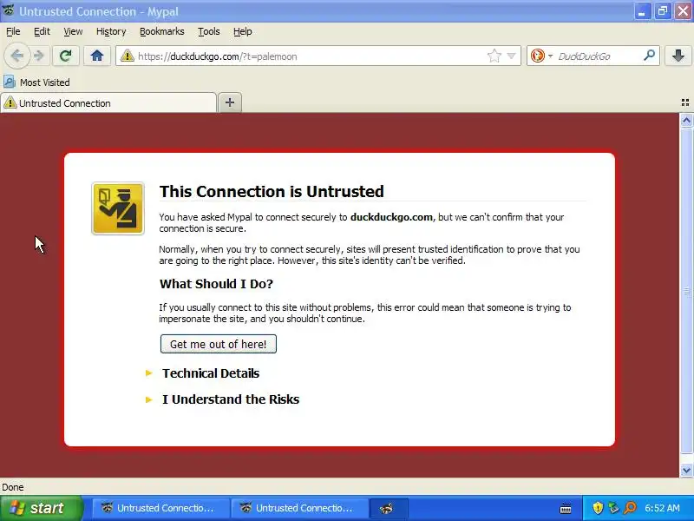Click the tab groups icon
The height and width of the screenshot is (521, 694).
tap(684, 102)
